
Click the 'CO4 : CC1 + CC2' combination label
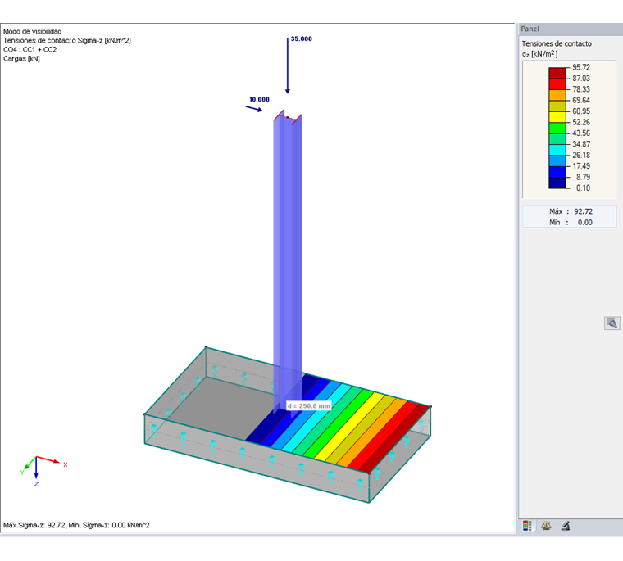[30, 50]
